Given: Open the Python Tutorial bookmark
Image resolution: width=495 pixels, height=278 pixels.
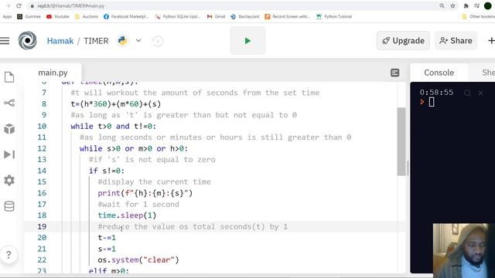Looking at the screenshot, I should (x=334, y=16).
